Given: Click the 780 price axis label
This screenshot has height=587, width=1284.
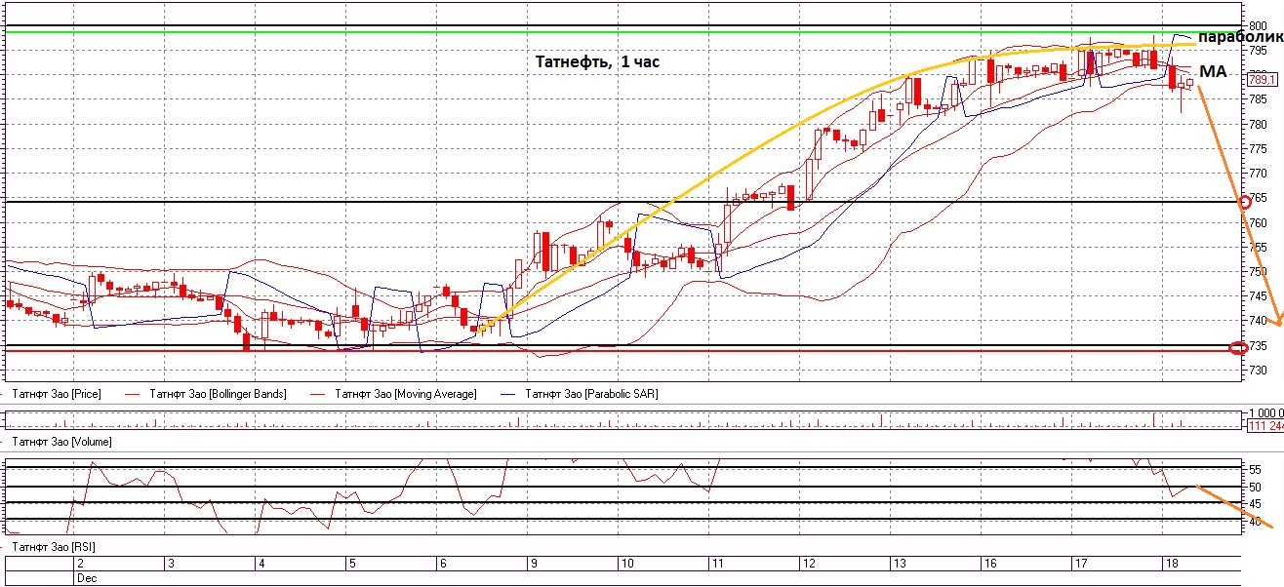Looking at the screenshot, I should tap(1258, 124).
